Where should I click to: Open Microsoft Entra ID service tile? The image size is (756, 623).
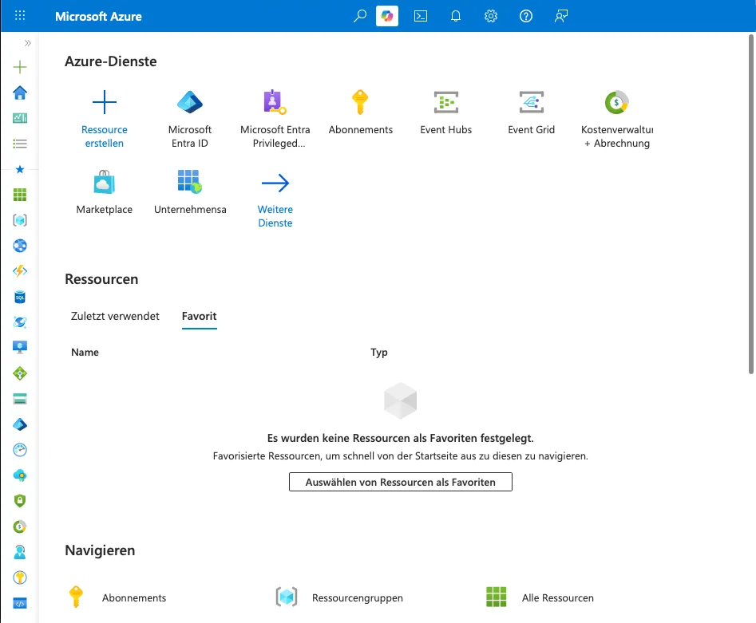pos(190,119)
